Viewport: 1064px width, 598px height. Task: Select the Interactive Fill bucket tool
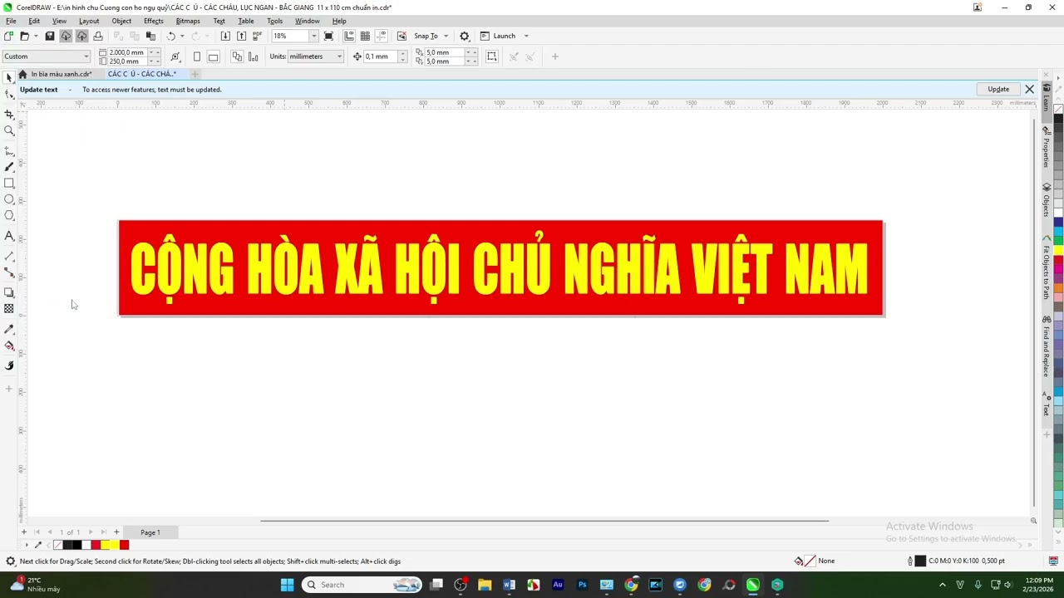point(9,346)
